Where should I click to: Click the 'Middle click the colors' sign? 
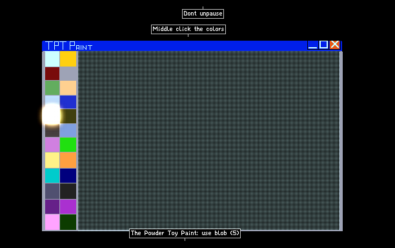188,29
